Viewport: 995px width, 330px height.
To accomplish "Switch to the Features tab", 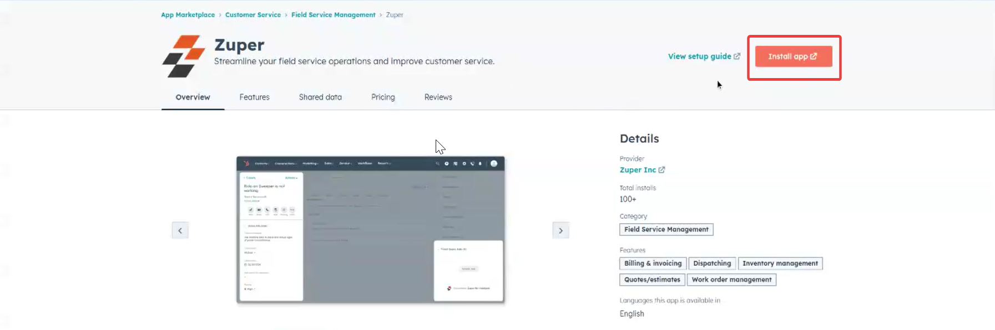I will point(254,97).
